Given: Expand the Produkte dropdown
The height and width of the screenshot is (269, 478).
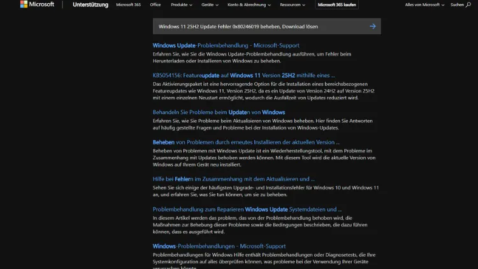Looking at the screenshot, I should (x=182, y=4).
